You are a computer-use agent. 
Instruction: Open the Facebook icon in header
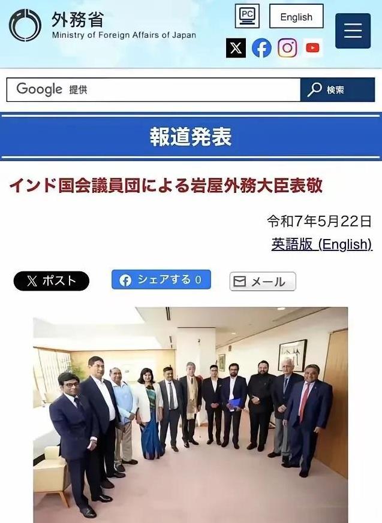(261, 48)
